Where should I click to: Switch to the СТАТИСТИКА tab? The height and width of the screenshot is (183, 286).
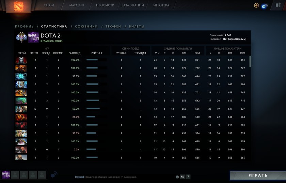pos(54,26)
